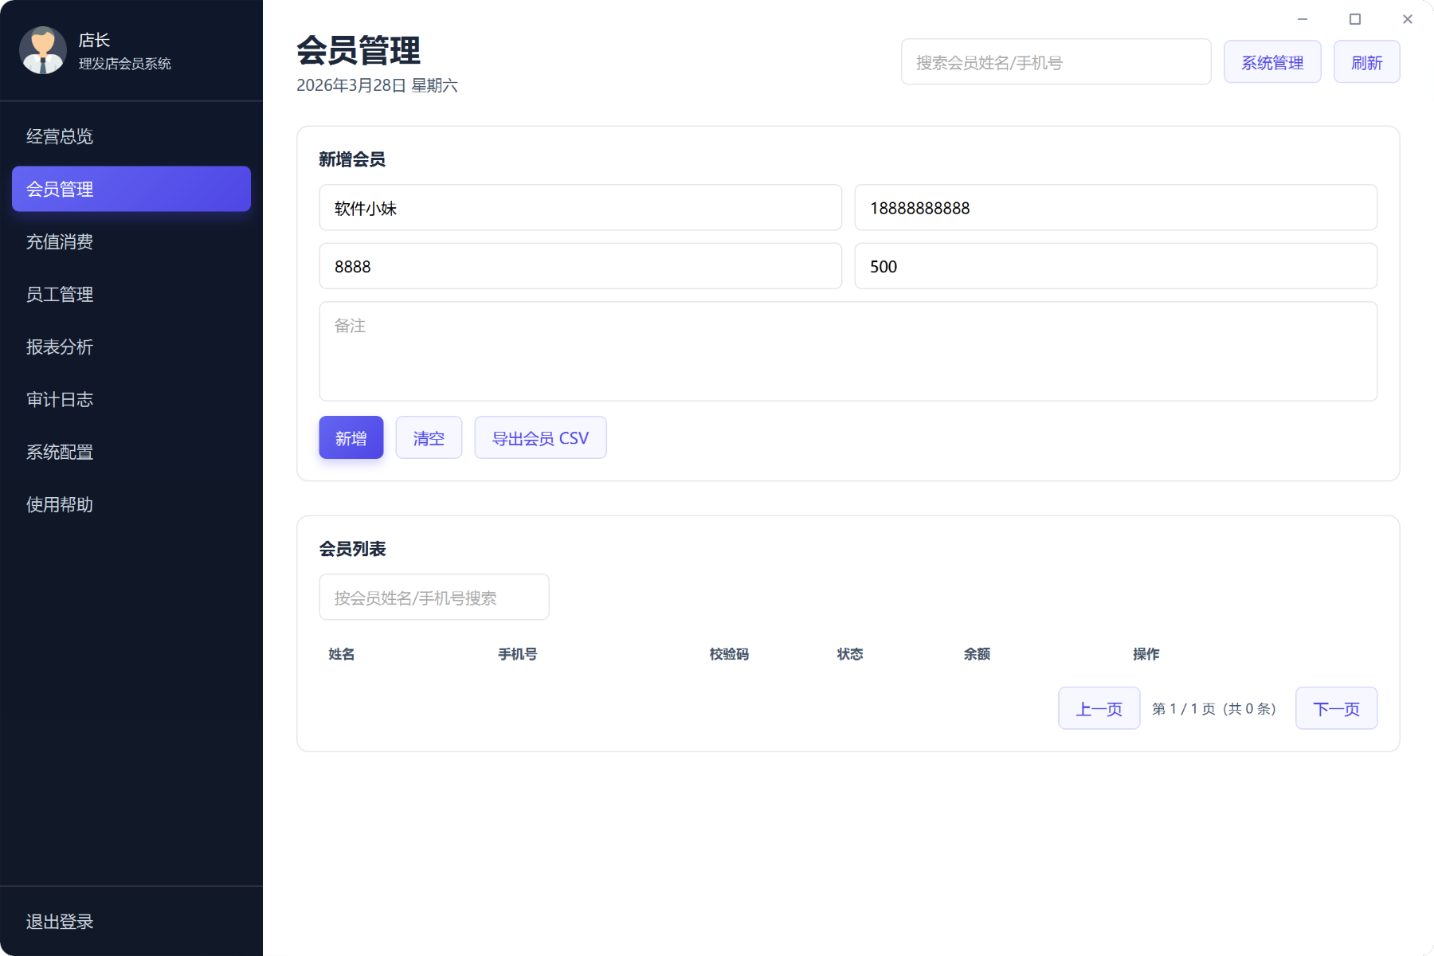Click the phone field with 18888888888
The height and width of the screenshot is (956, 1434).
(x=1115, y=208)
